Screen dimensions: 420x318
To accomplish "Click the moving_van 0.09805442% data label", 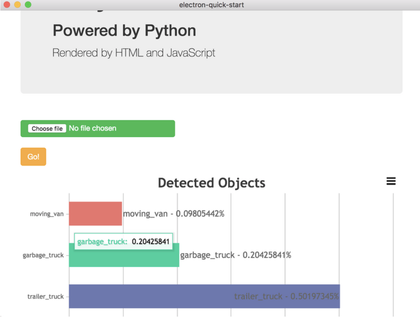I will point(174,214).
